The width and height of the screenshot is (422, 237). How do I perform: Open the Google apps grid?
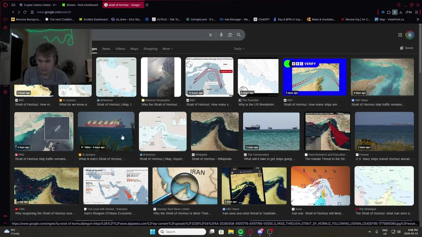[400, 35]
